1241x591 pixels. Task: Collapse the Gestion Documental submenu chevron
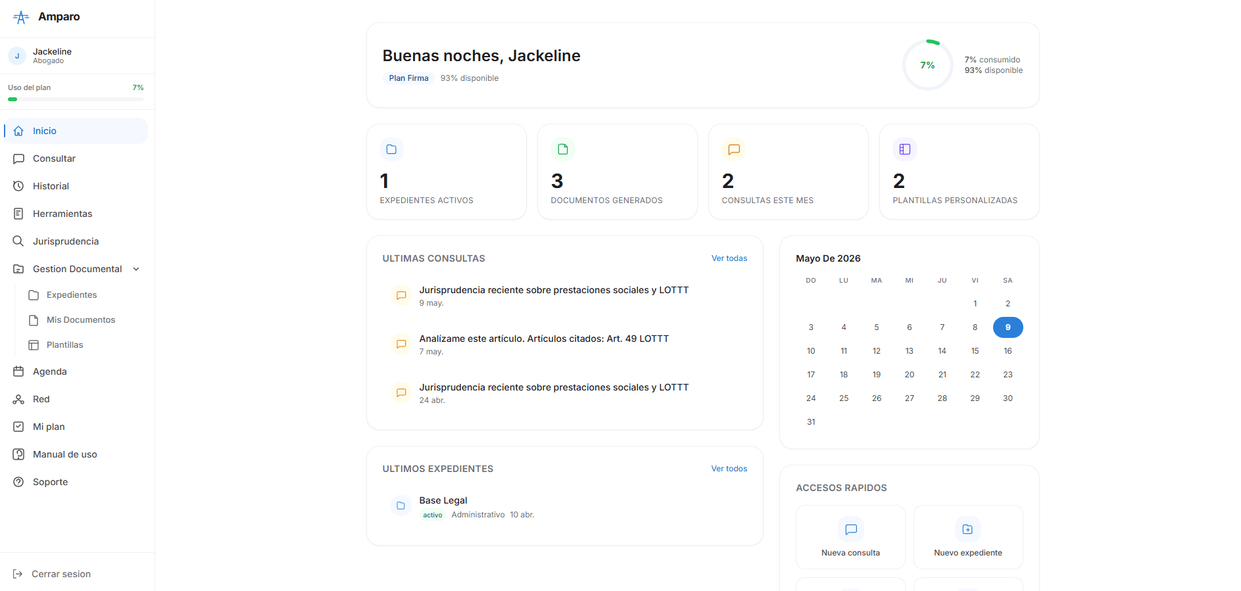[136, 269]
